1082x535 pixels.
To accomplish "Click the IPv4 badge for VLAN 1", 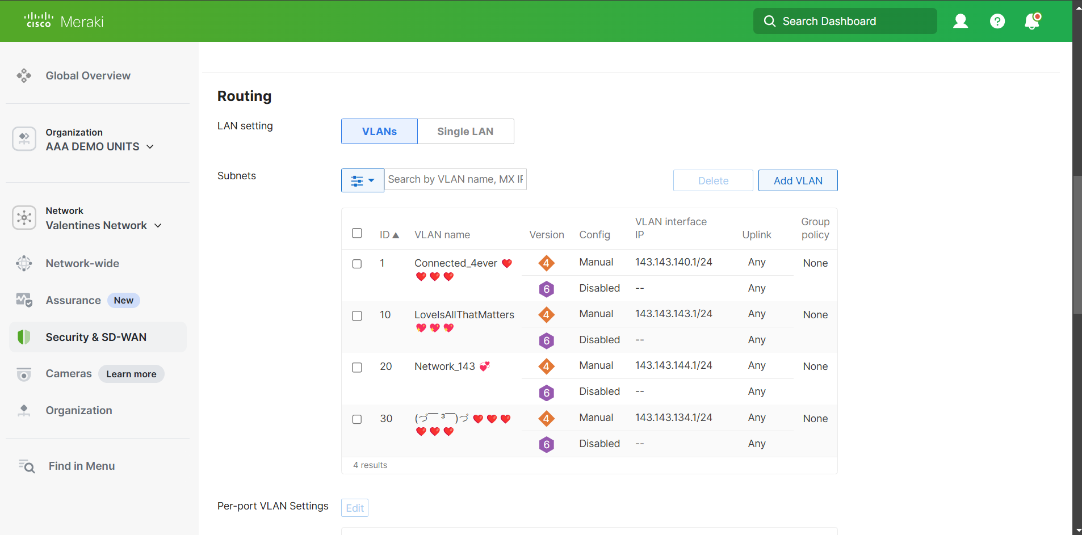I will 546,263.
